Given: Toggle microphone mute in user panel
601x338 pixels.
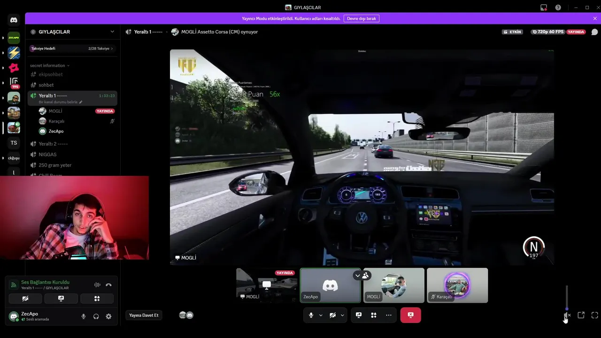Looking at the screenshot, I should (84, 316).
